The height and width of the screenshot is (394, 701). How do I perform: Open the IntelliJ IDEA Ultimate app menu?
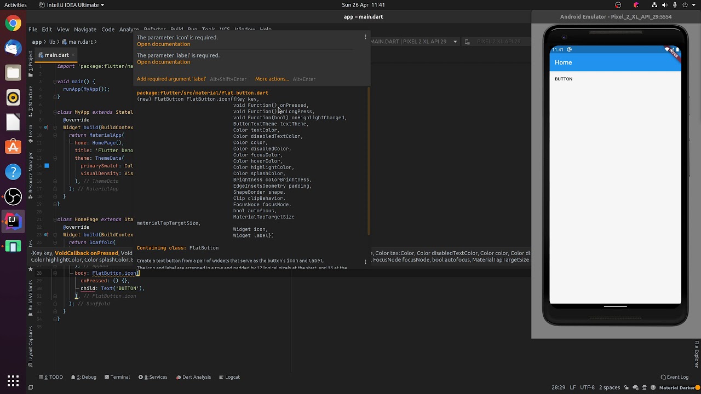pos(72,5)
